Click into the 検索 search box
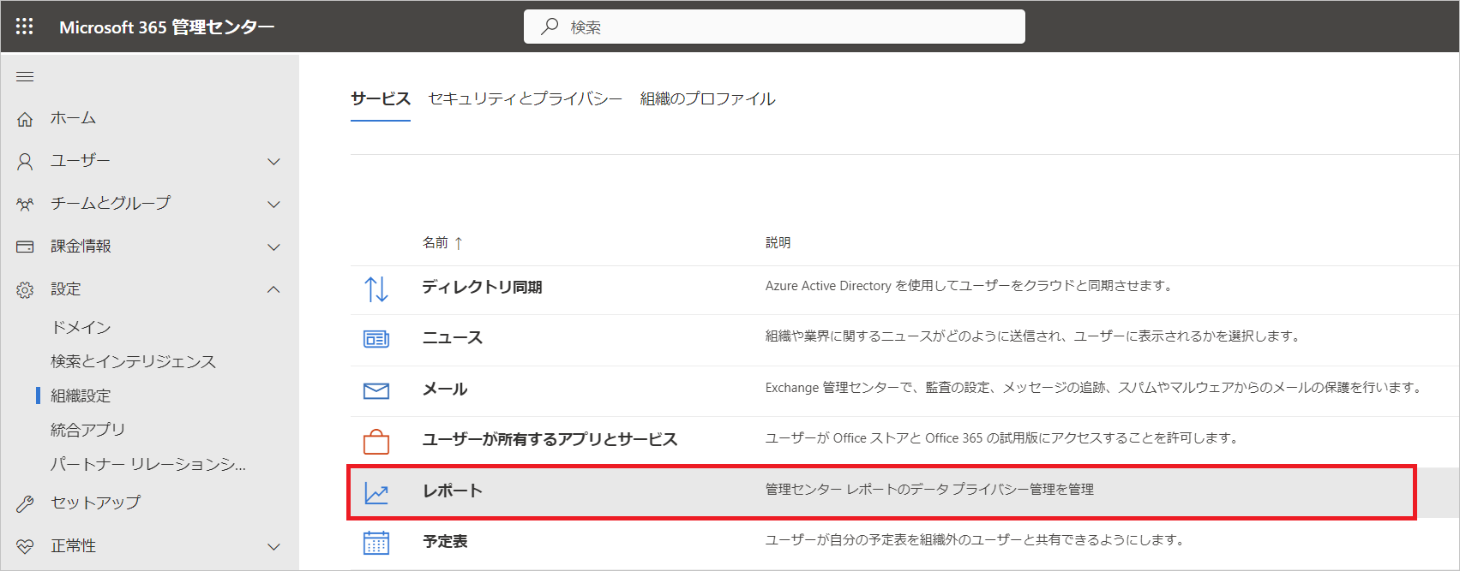The height and width of the screenshot is (571, 1460). click(774, 27)
